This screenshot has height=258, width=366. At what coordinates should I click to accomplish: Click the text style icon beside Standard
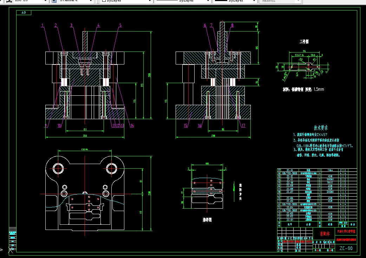tap(54, 1)
